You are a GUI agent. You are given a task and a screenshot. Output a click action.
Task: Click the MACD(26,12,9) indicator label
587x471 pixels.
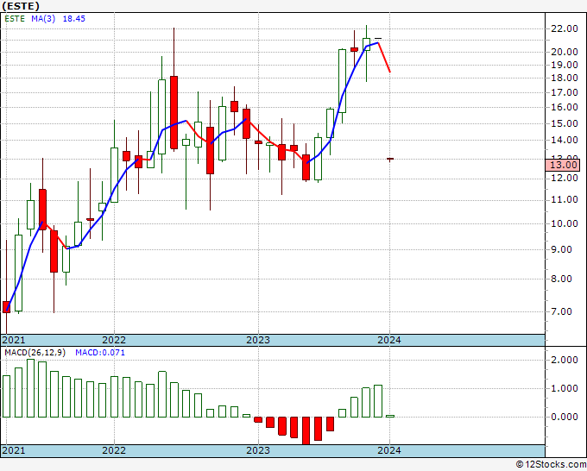35,353
